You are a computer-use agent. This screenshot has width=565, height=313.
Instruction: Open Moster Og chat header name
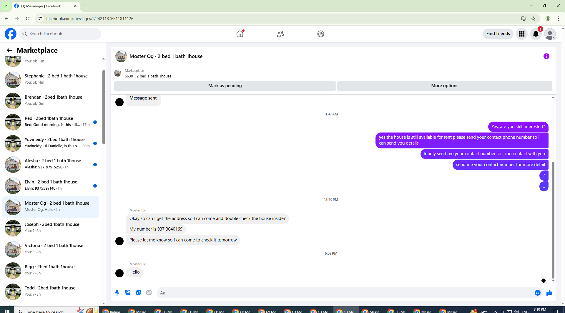166,56
